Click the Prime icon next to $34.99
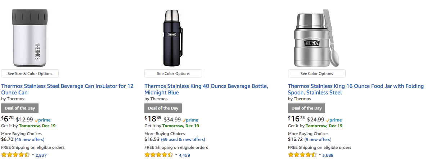This screenshot has height=160, width=427. click(x=190, y=120)
